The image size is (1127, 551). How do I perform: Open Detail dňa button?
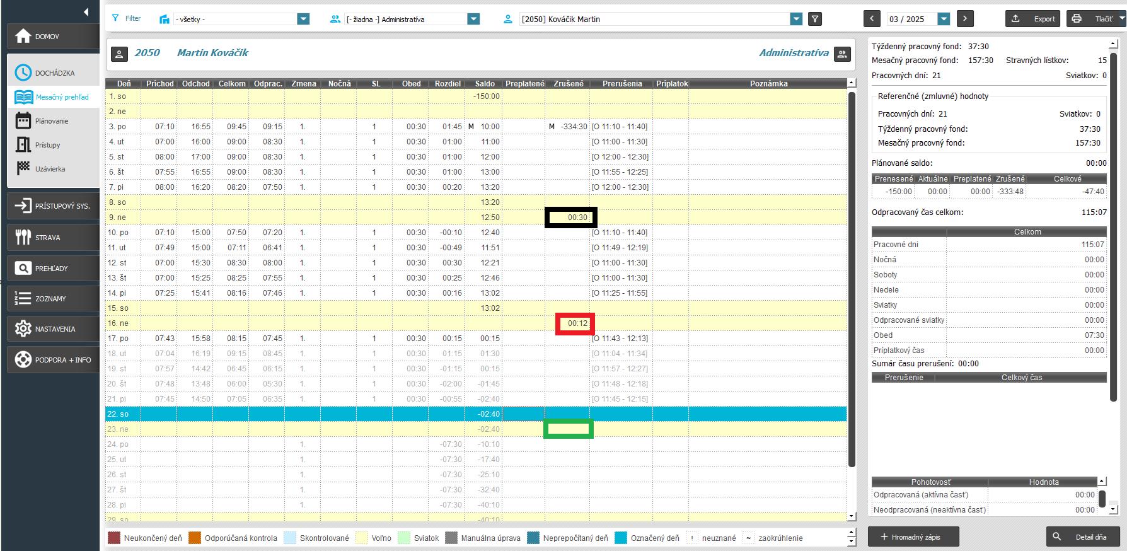click(1083, 537)
